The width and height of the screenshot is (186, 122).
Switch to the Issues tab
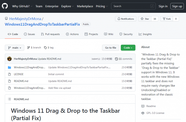click(x=29, y=34)
